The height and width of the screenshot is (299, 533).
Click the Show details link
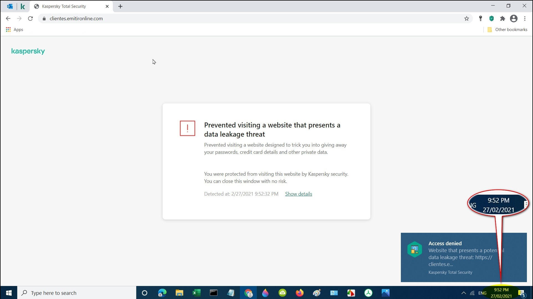click(298, 194)
